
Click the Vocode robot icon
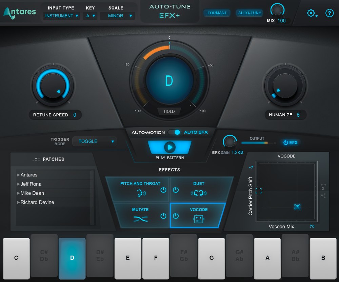[x=198, y=219]
